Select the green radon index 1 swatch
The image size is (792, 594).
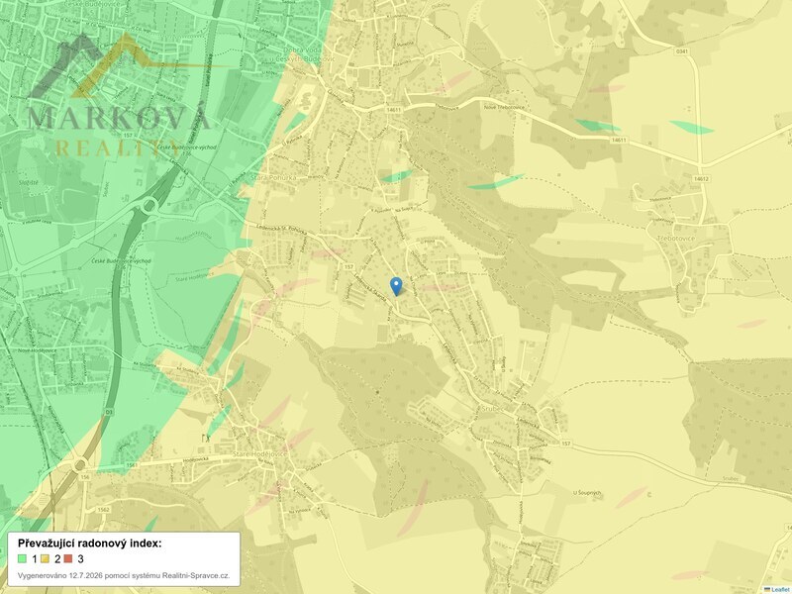[x=22, y=558]
